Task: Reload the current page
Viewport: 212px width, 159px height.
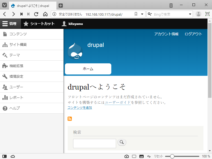Action: (x=36, y=14)
